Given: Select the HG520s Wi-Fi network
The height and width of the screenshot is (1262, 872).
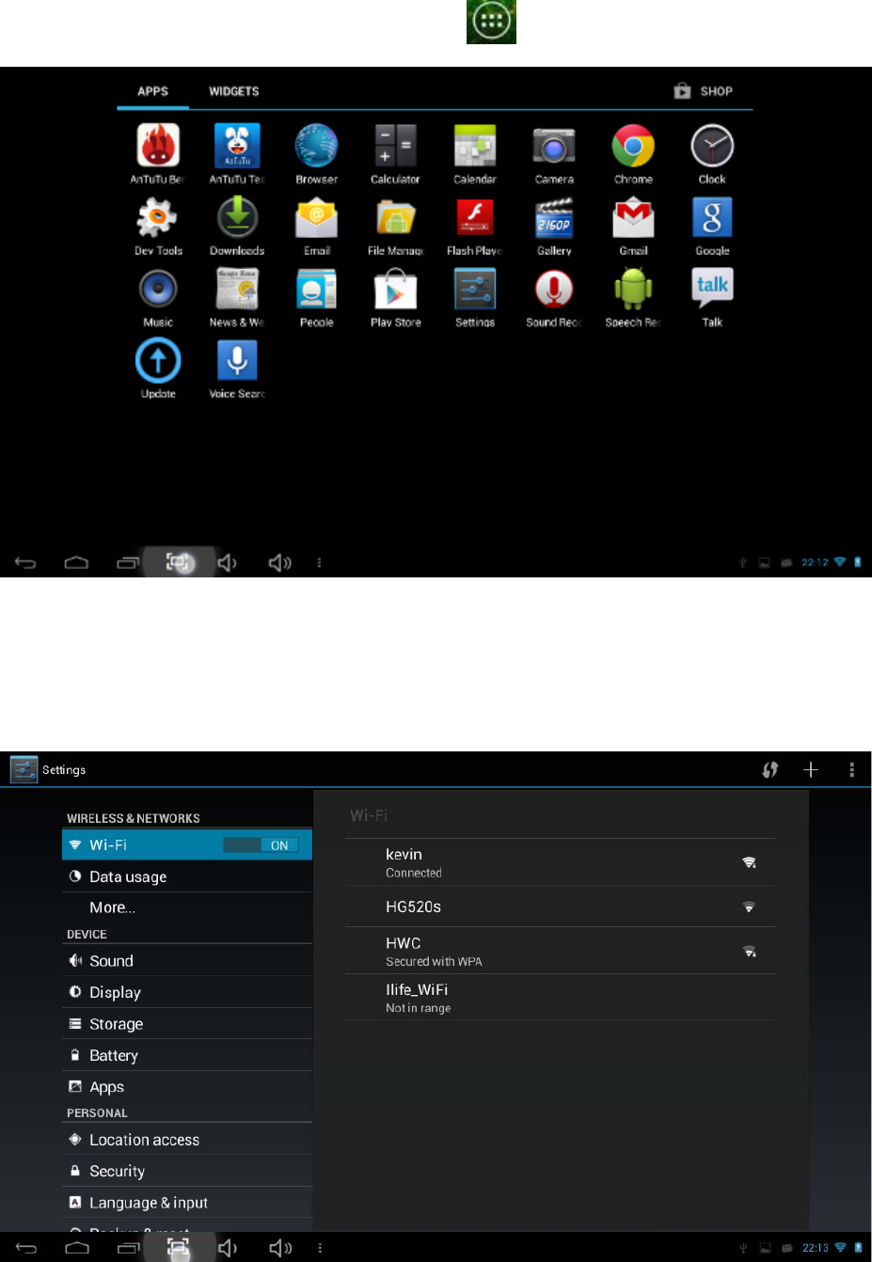Looking at the screenshot, I should pyautogui.click(x=561, y=907).
